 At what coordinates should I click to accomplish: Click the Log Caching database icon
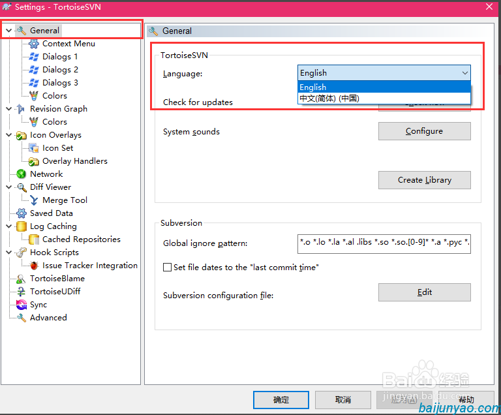[21, 226]
